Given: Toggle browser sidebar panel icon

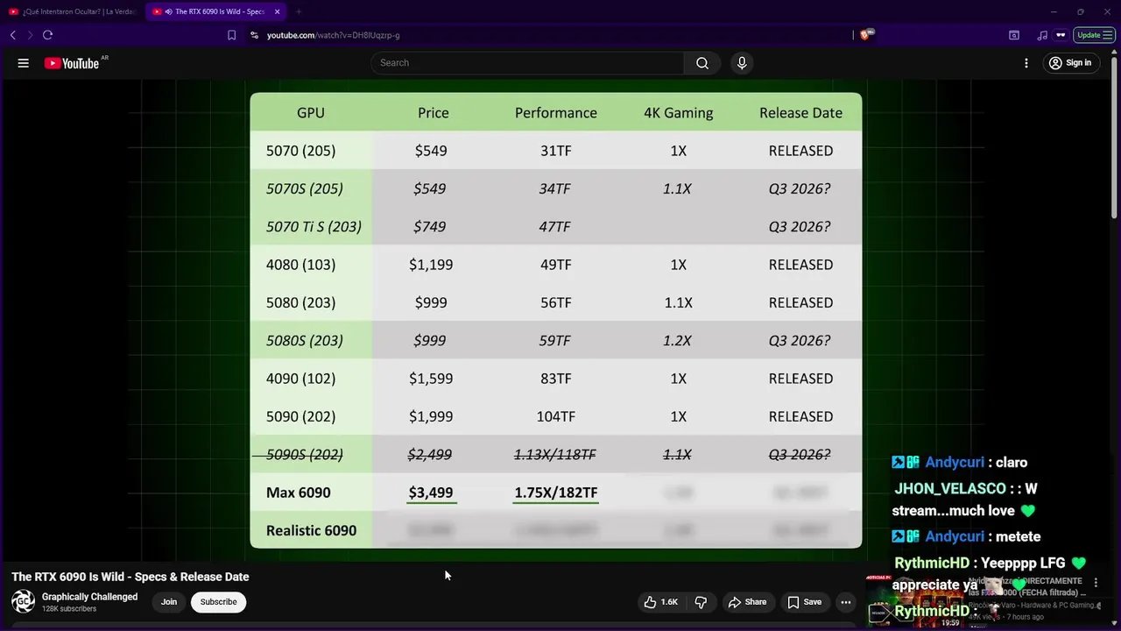Looking at the screenshot, I should [1014, 35].
